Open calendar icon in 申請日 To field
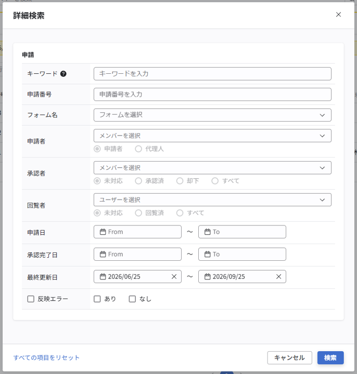The height and width of the screenshot is (374, 357). click(x=208, y=232)
